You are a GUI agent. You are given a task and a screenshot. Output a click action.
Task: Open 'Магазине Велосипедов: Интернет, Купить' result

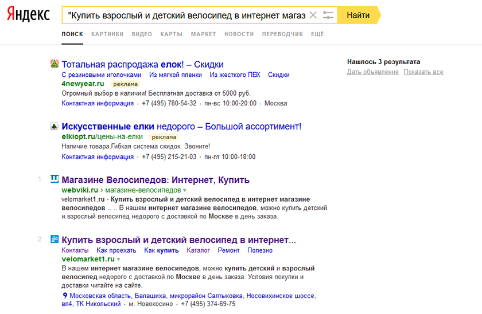(x=156, y=180)
